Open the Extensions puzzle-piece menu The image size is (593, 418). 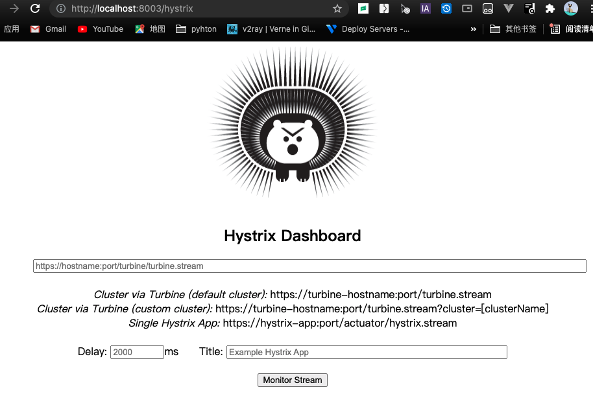[550, 8]
